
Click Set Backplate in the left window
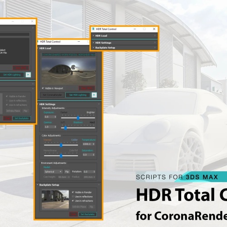21,118
